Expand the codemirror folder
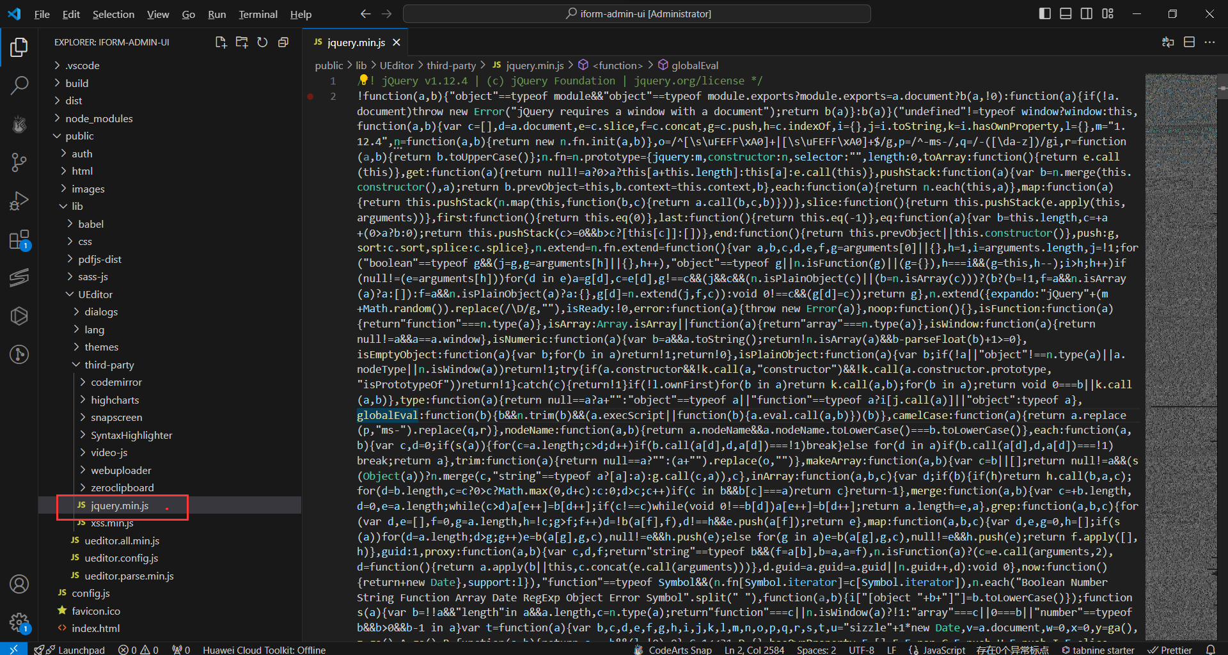 point(116,382)
